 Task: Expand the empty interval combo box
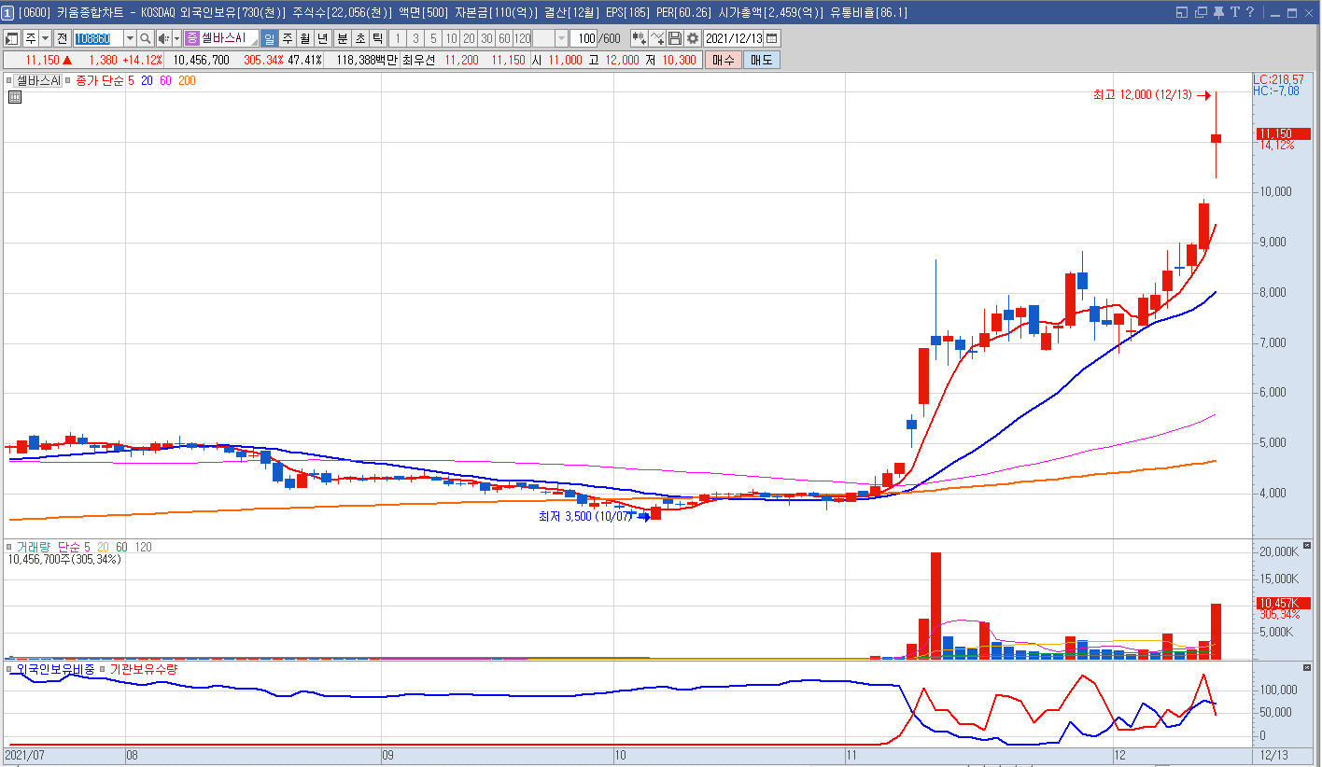(561, 38)
